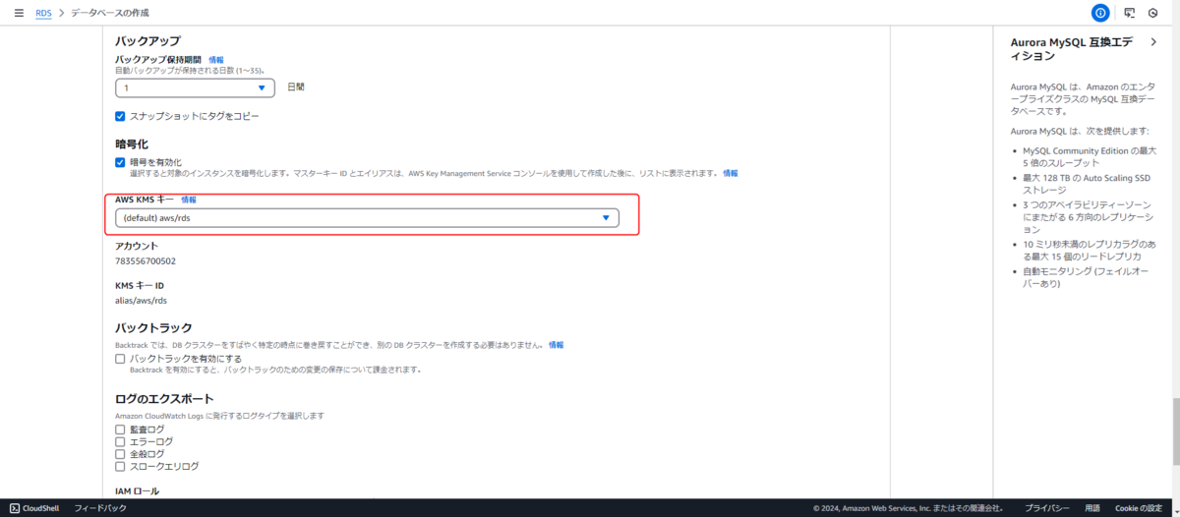Open 情報 link after Backtrack description
The height and width of the screenshot is (517, 1180).
[x=557, y=345]
